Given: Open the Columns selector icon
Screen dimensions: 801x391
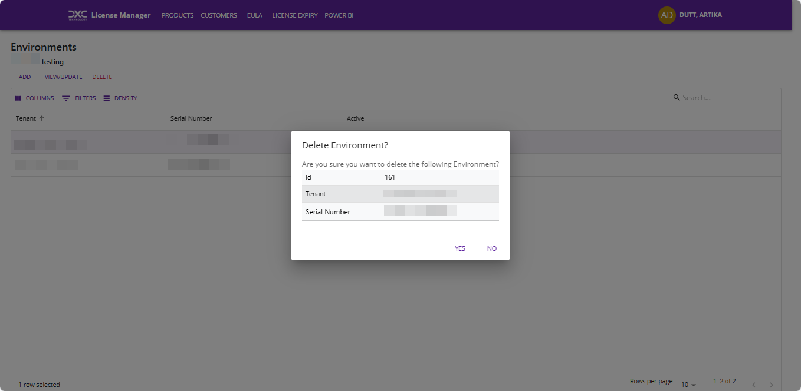Looking at the screenshot, I should point(18,98).
